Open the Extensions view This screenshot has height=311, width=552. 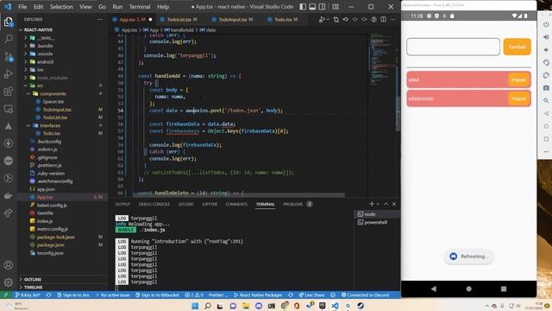click(x=8, y=92)
